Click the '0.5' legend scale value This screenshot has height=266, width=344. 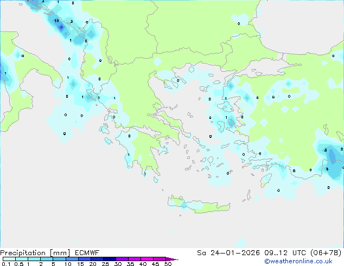[18, 264]
